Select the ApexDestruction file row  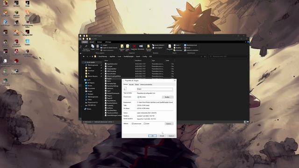(x=112, y=64)
